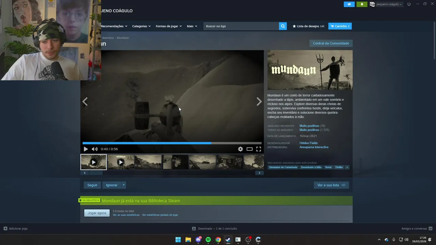
Task: Open Spotify from the taskbar
Action: click(208, 240)
